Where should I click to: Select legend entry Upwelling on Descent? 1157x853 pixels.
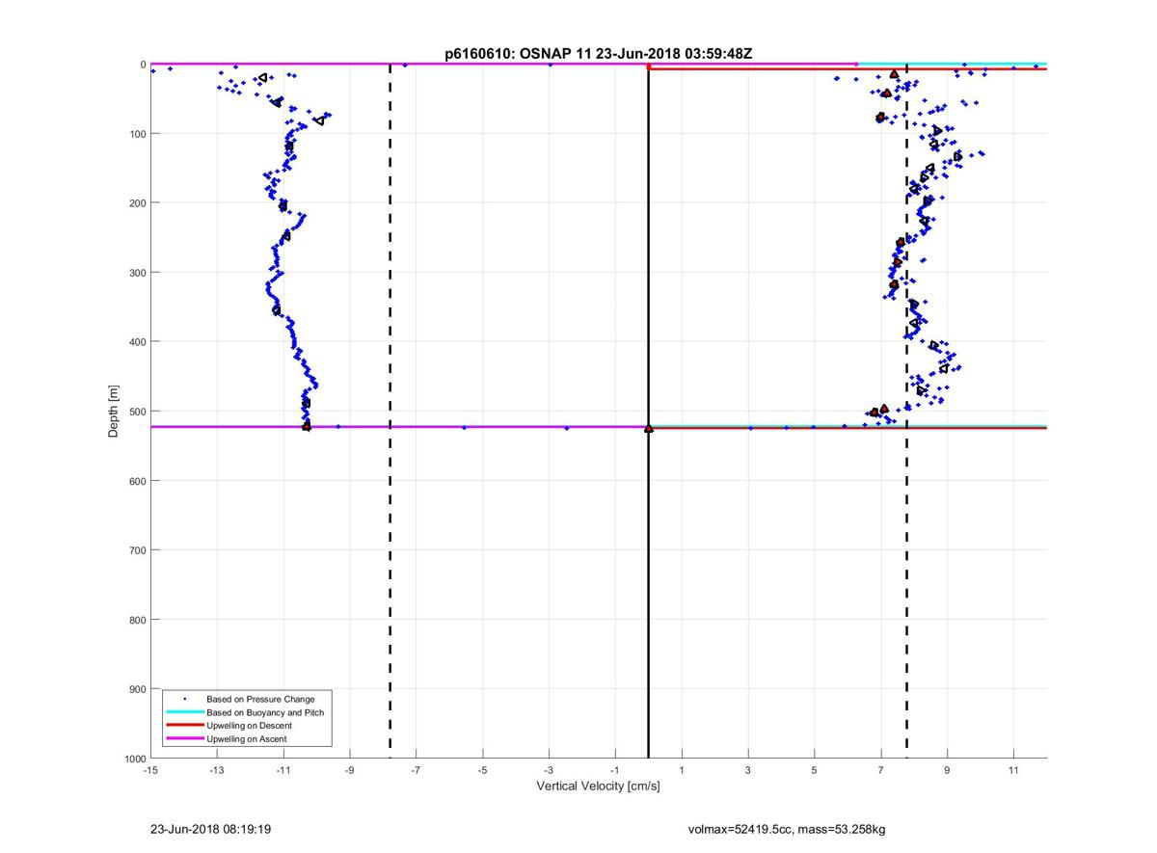pyautogui.click(x=249, y=725)
